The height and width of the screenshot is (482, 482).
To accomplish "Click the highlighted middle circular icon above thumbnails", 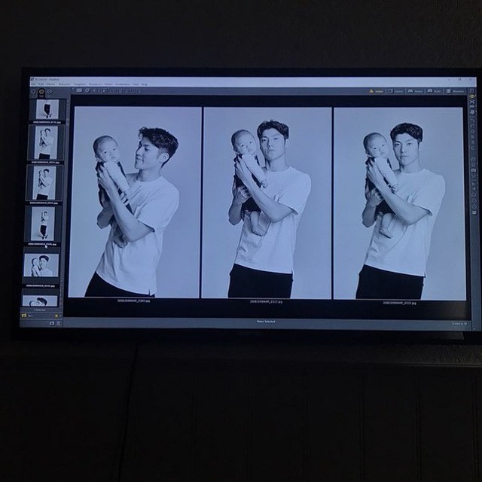I will [x=41, y=93].
